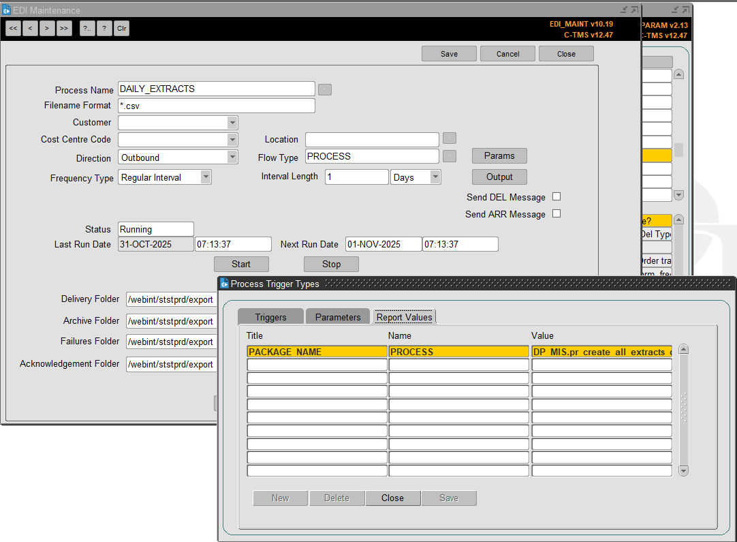Jump to last record with >> button
The width and height of the screenshot is (737, 542).
point(64,28)
